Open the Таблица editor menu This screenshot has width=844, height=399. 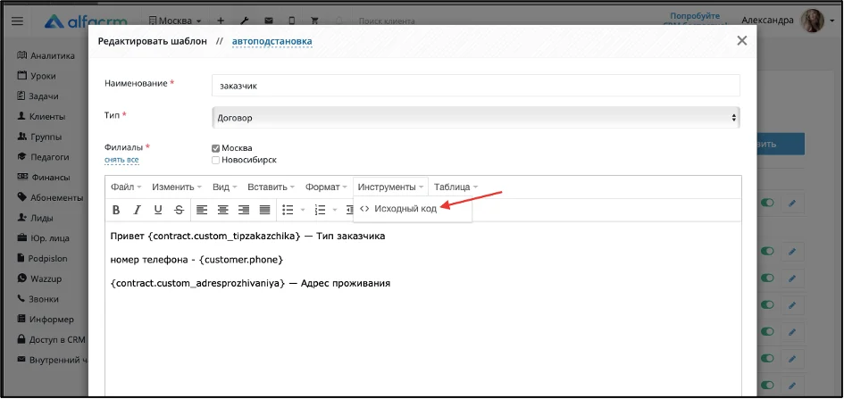tap(455, 187)
